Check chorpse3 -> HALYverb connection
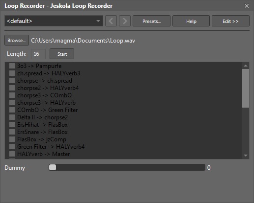Viewport: 254px width, 203px height. tap(12, 103)
